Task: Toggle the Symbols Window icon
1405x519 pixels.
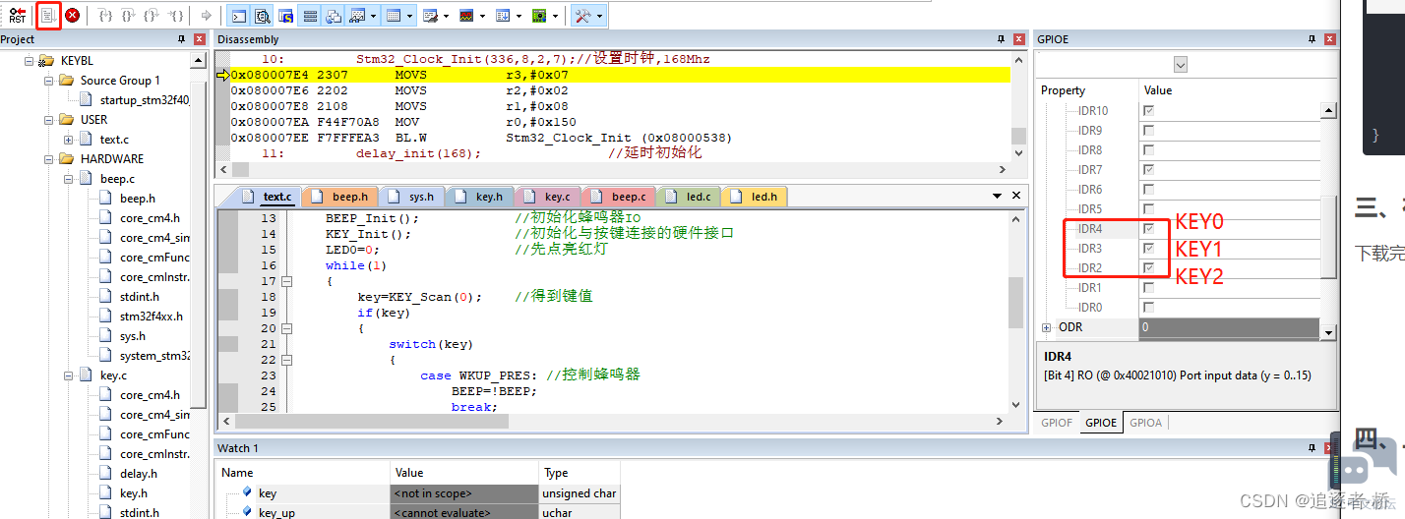Action: tap(285, 16)
